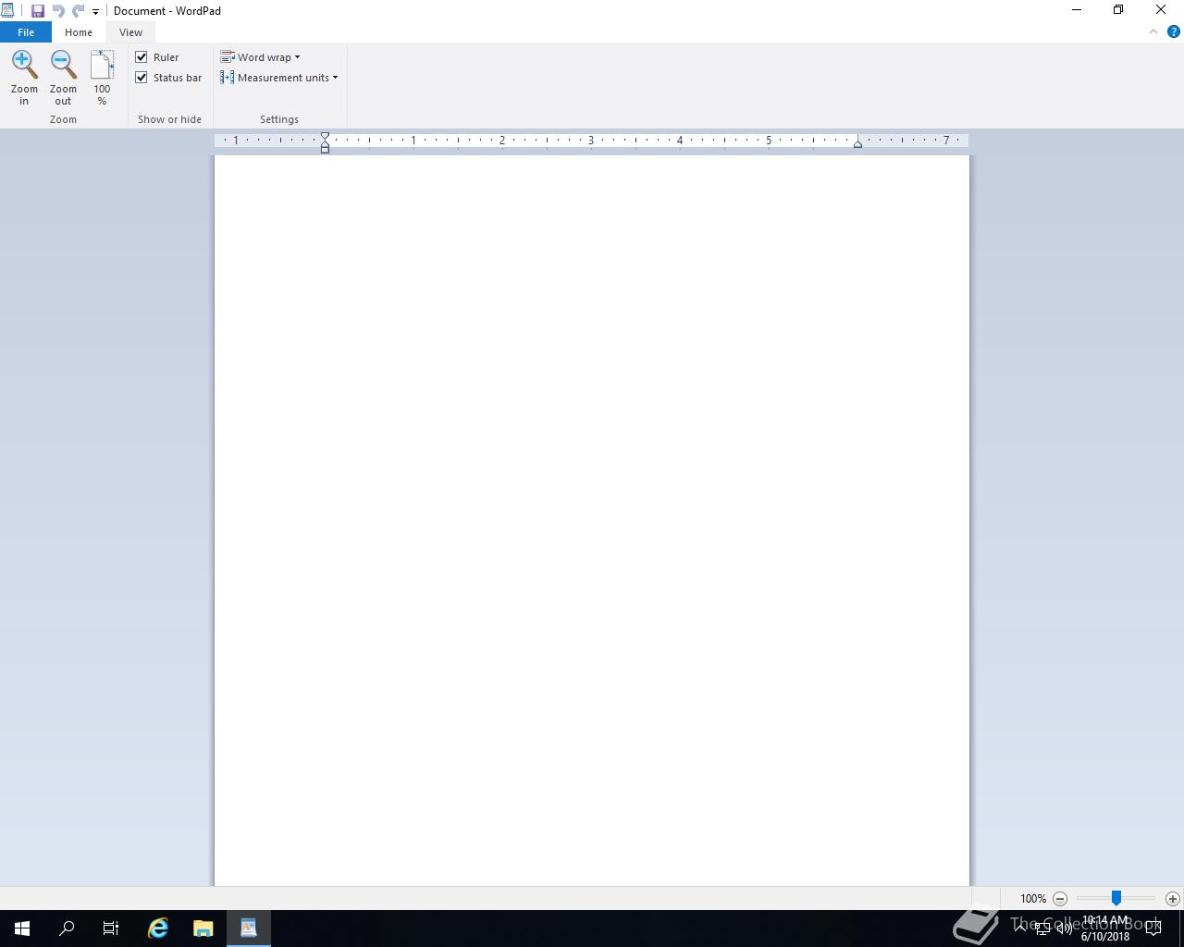1184x947 pixels.
Task: Open the Customize Quick Access Toolbar arrow
Action: tap(95, 12)
